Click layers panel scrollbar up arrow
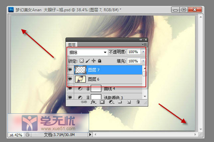214x142 pixels. 144,68
